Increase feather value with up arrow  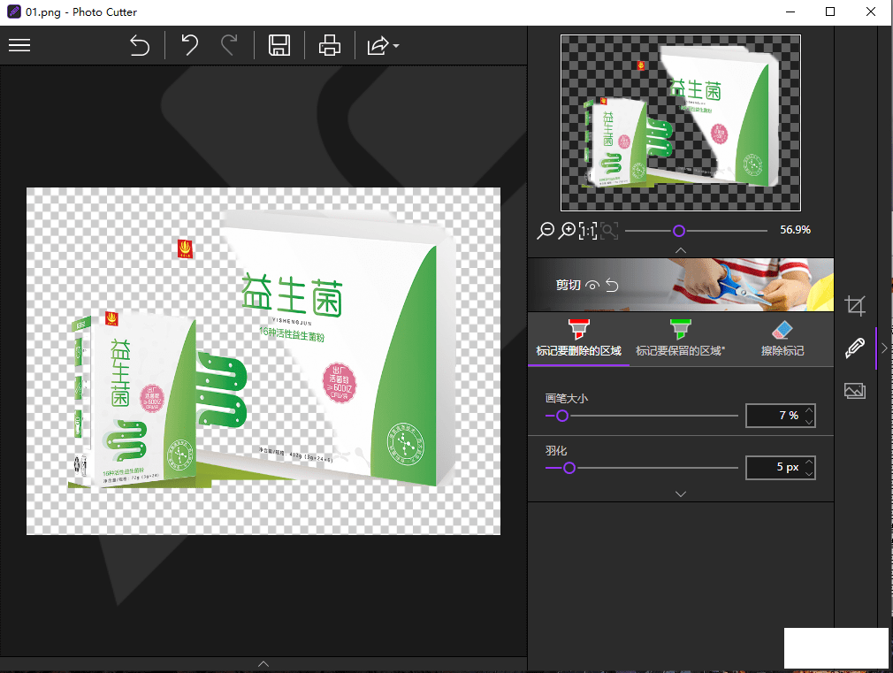point(809,462)
